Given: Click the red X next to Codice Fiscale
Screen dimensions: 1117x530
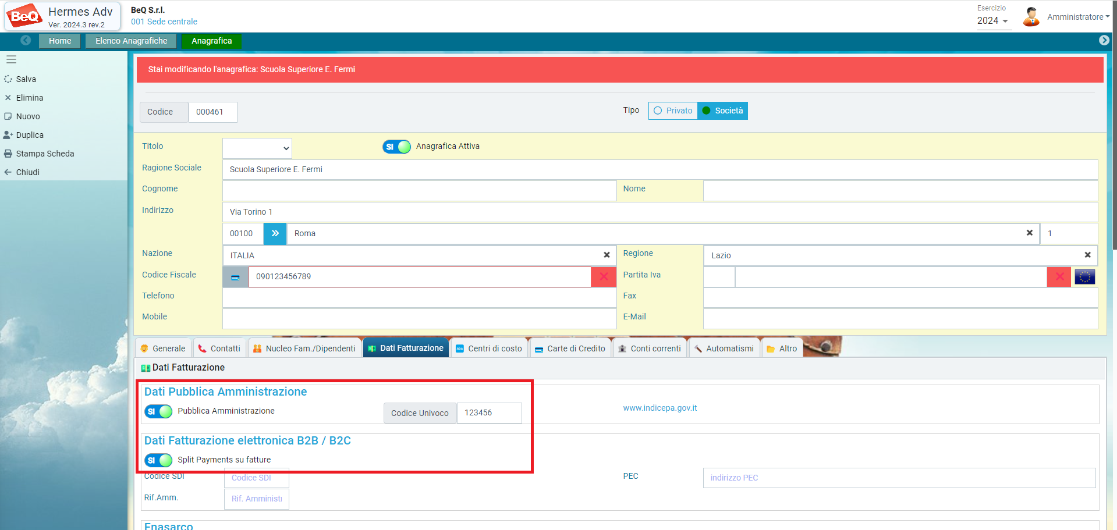Looking at the screenshot, I should click(x=604, y=276).
